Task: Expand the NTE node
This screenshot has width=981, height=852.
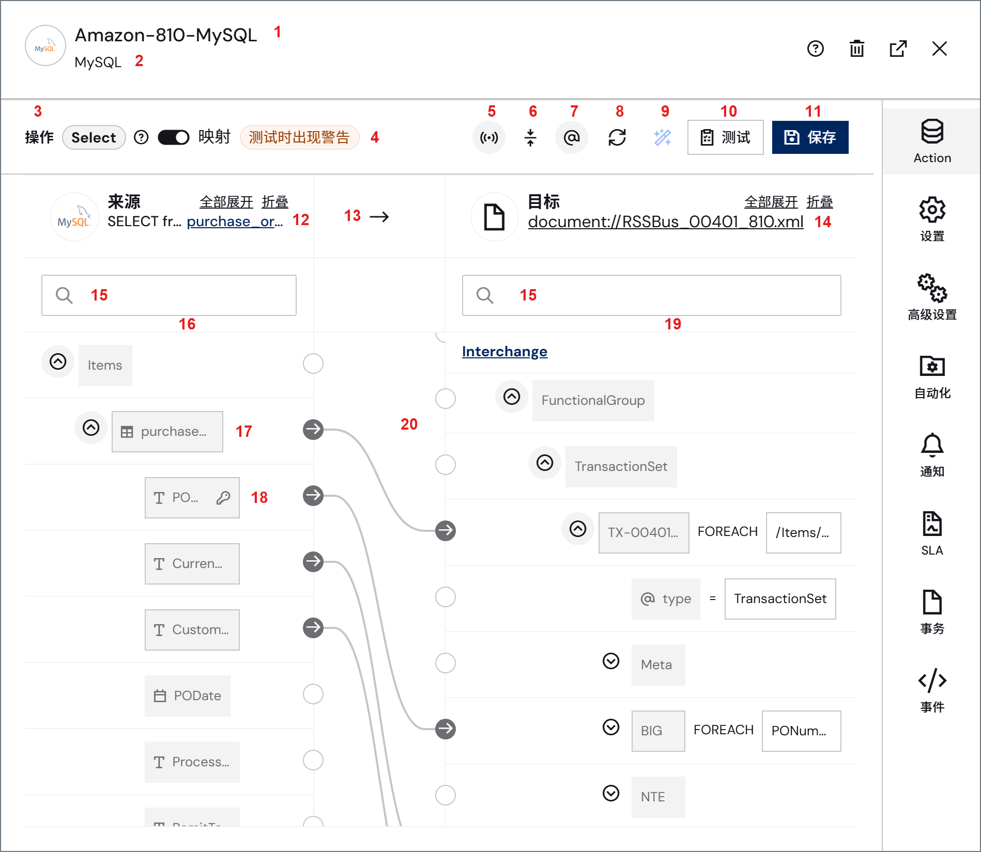Action: coord(611,793)
